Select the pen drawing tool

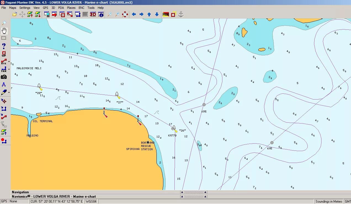click(x=4, y=92)
